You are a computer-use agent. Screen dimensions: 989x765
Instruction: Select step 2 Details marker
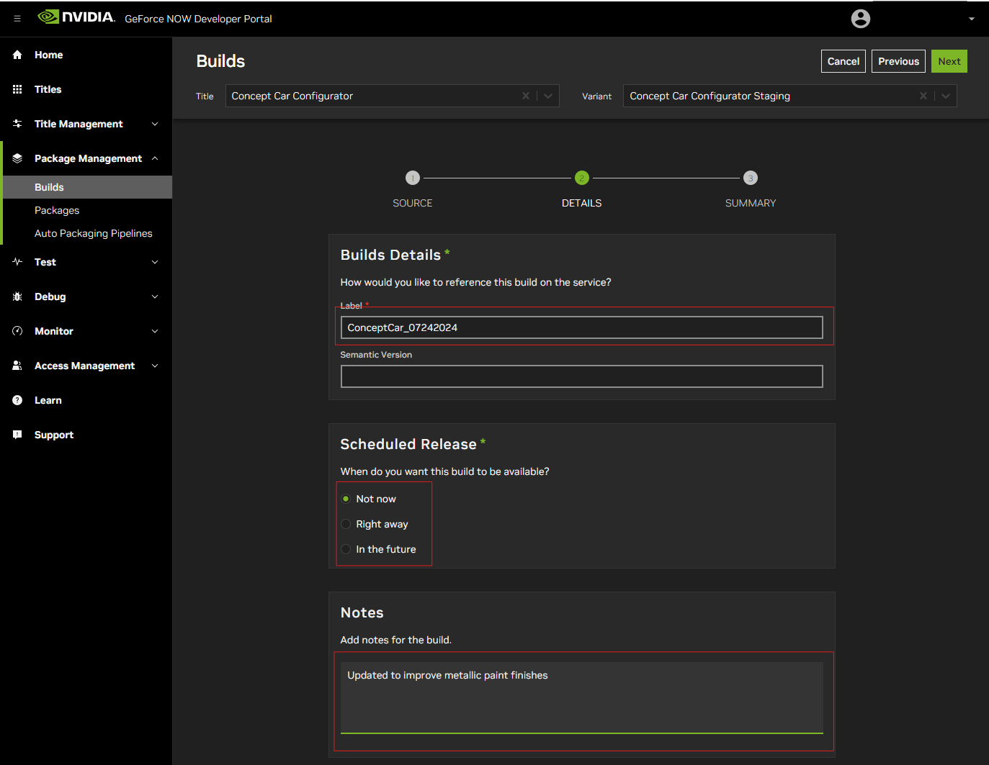coord(582,178)
